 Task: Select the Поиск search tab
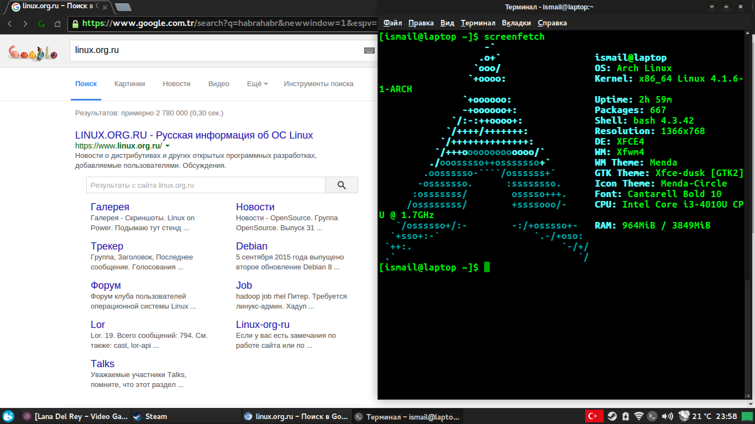click(86, 84)
